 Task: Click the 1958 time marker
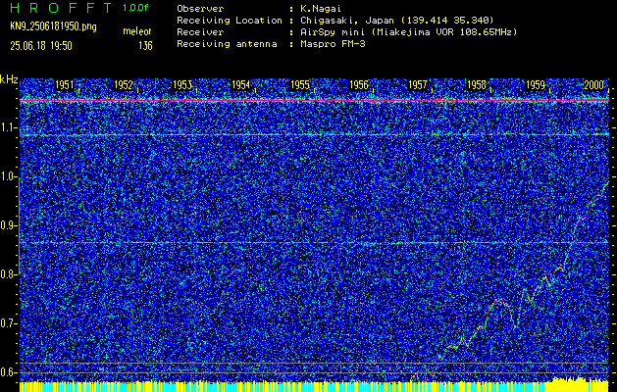476,85
